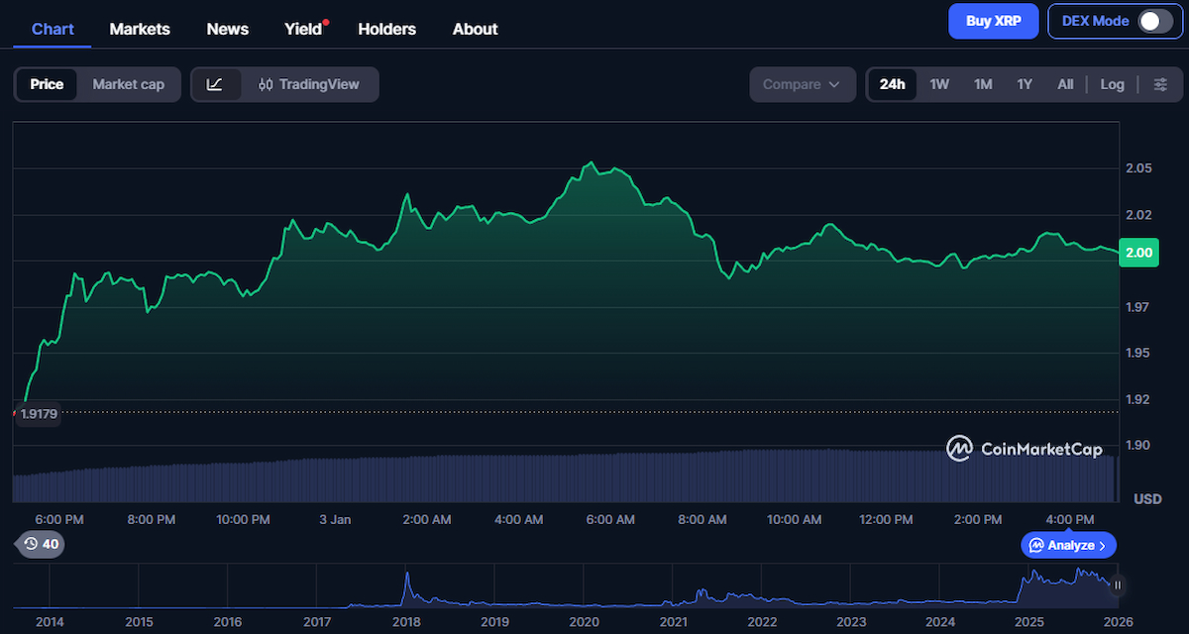Select the All time range

(x=1065, y=84)
